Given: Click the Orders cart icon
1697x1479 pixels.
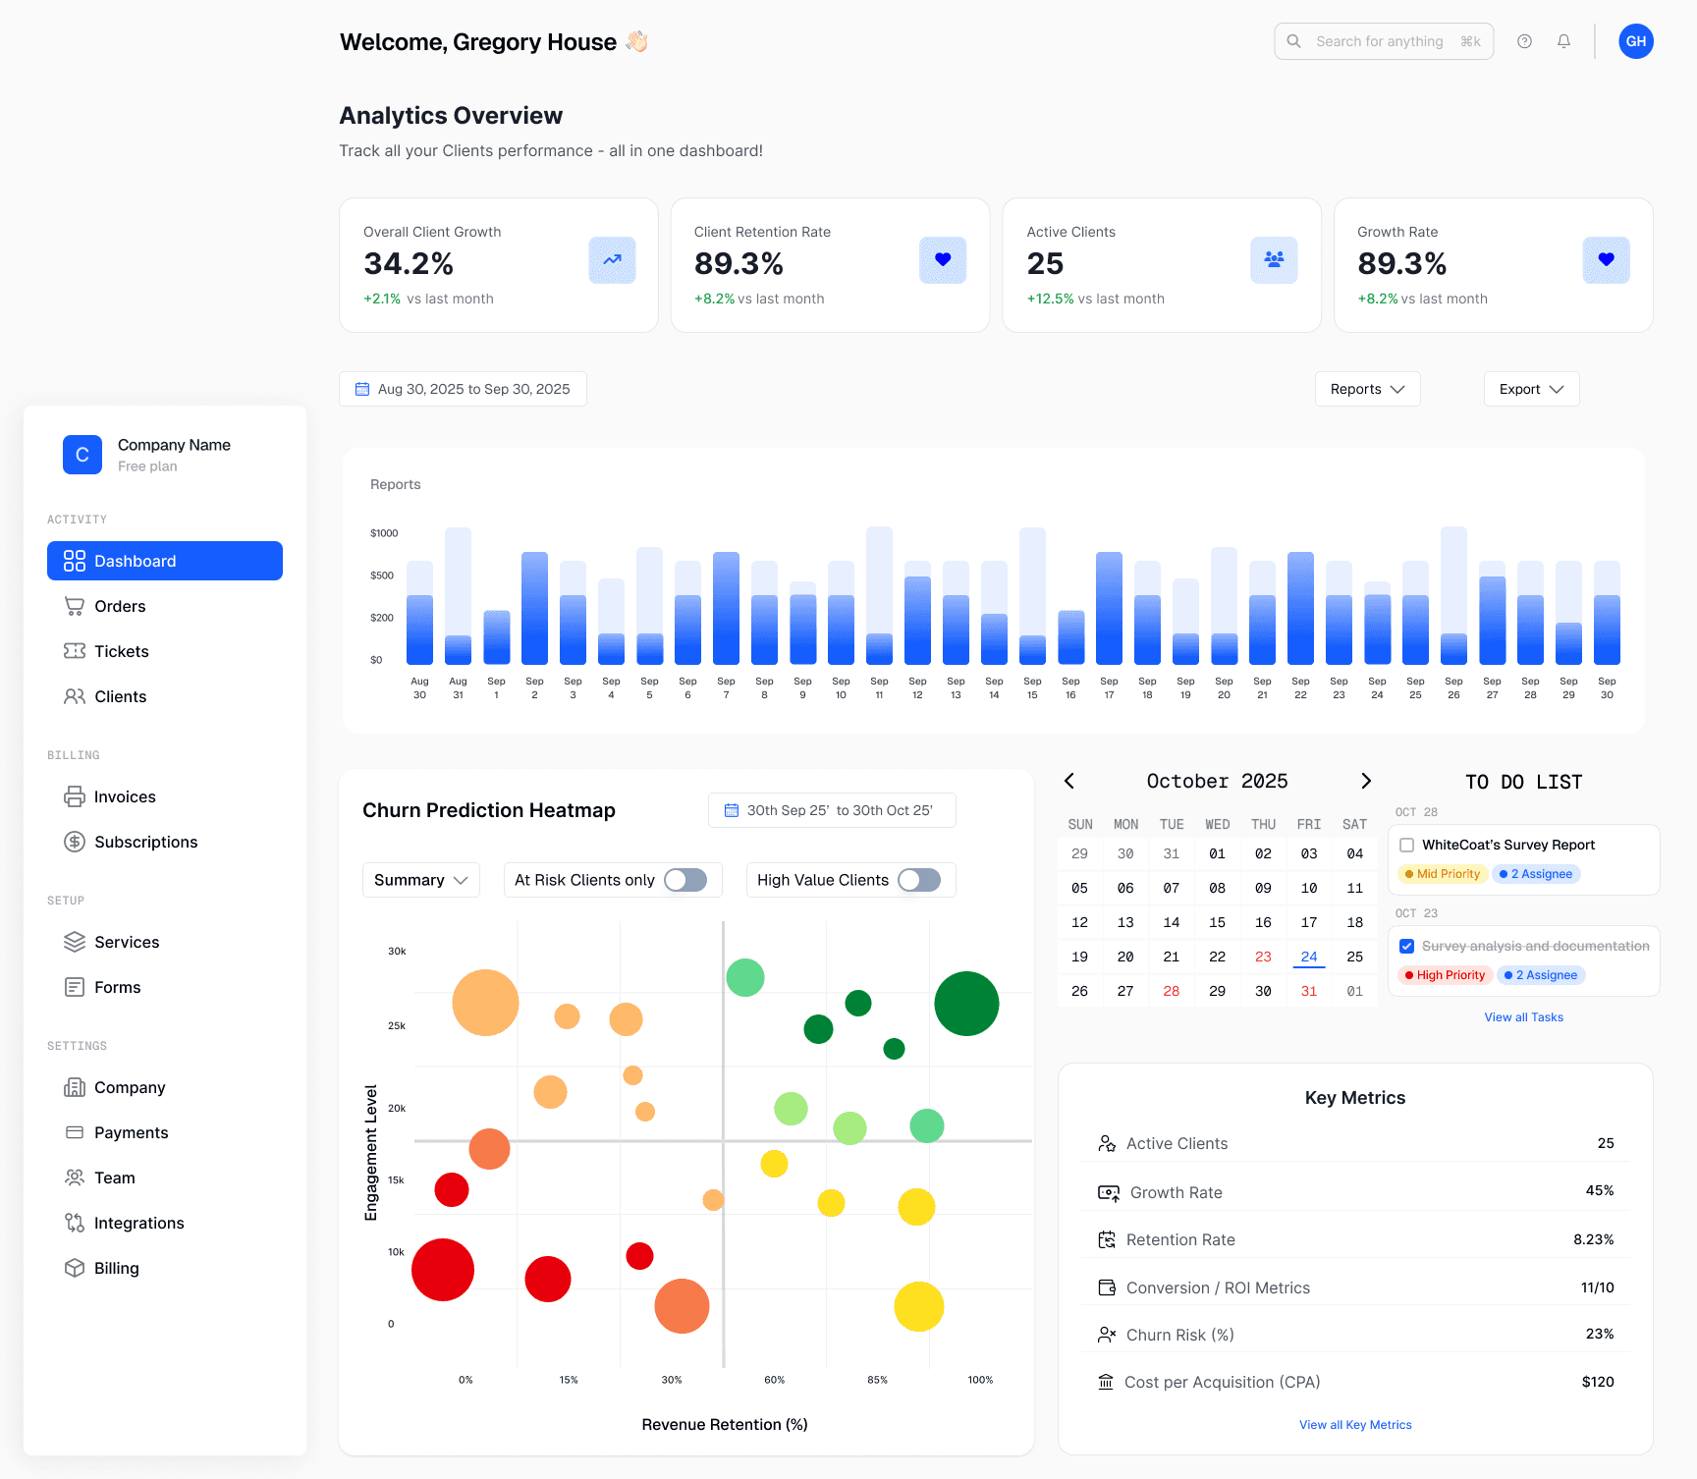Looking at the screenshot, I should click(75, 606).
